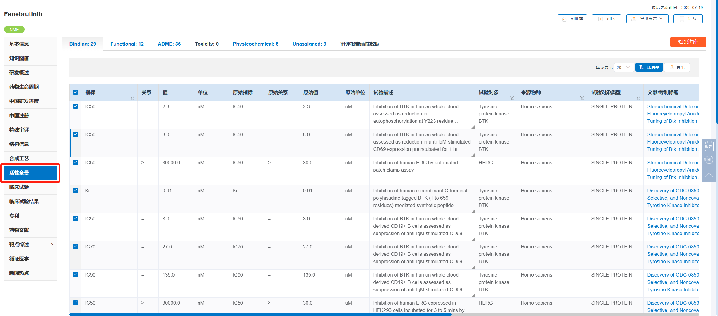Click the page vertical scrollbar
This screenshot has width=718, height=316.
click(x=717, y=62)
